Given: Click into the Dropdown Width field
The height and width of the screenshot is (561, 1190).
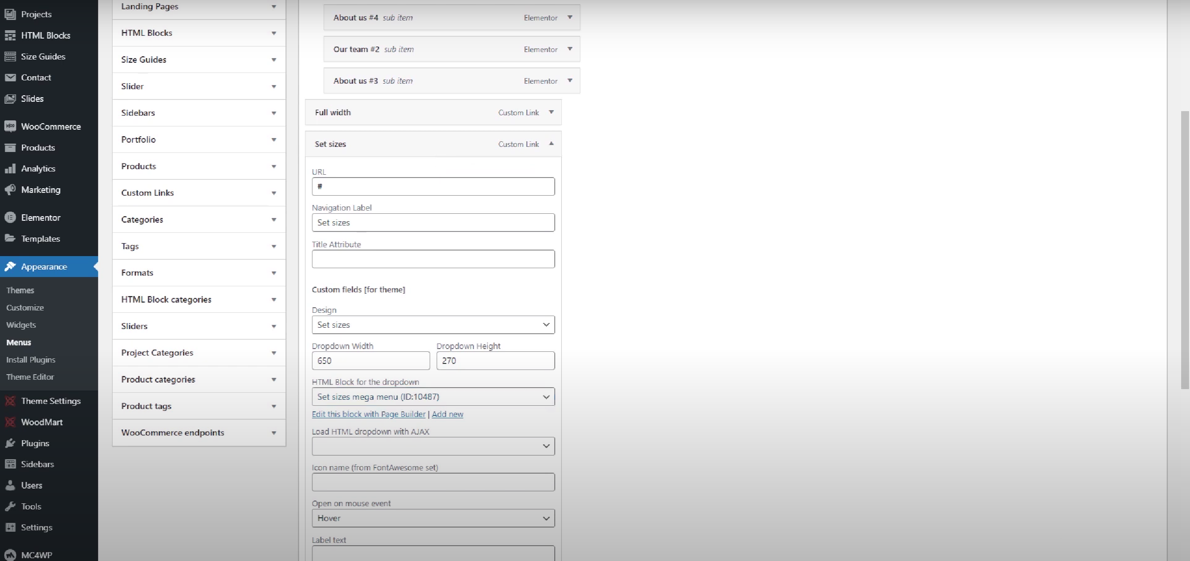Looking at the screenshot, I should [370, 360].
